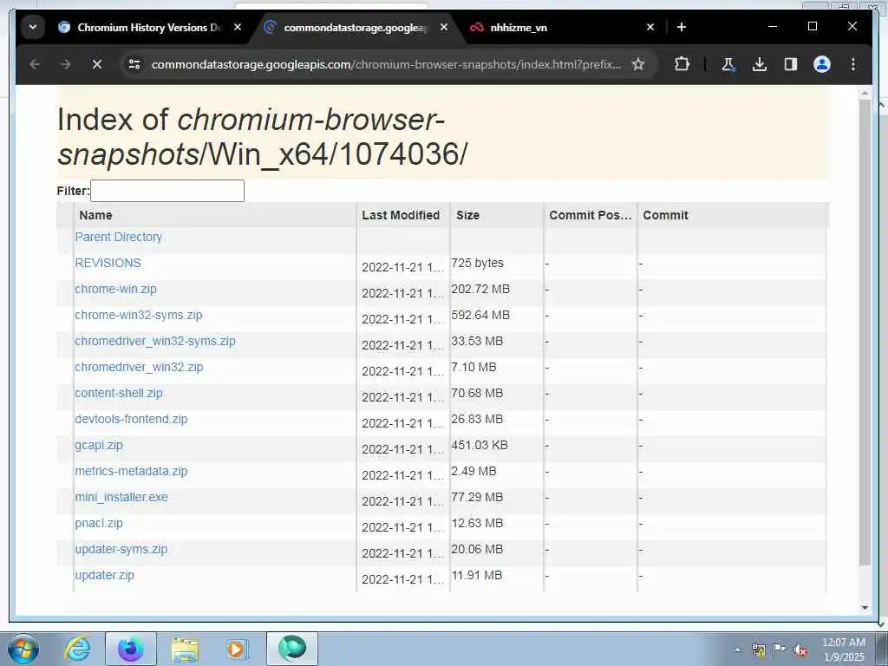Viewport: 888px width, 666px height.
Task: Open the Extensions puzzle icon
Action: pos(682,64)
